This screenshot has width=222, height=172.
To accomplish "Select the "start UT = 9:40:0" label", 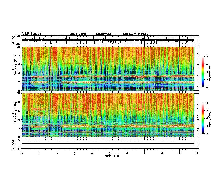I will pyautogui.click(x=135, y=34).
